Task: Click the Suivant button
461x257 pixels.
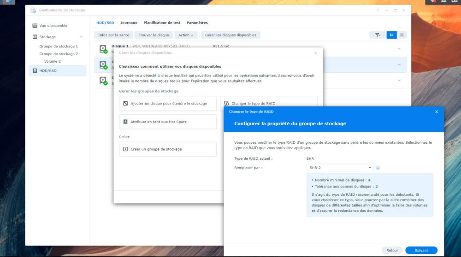Action: (421, 251)
